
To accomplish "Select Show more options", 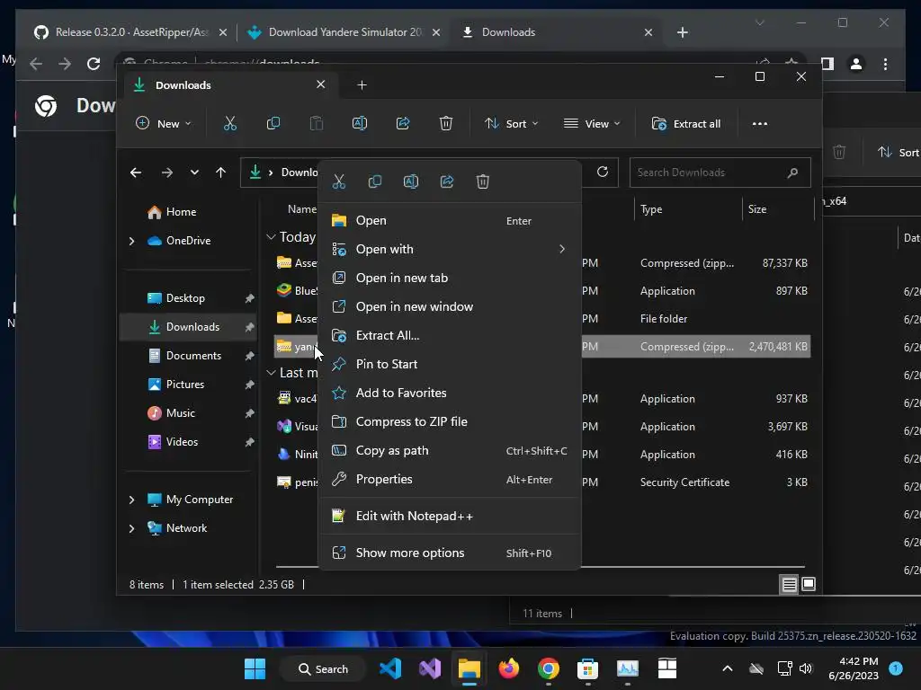I will pyautogui.click(x=450, y=553).
